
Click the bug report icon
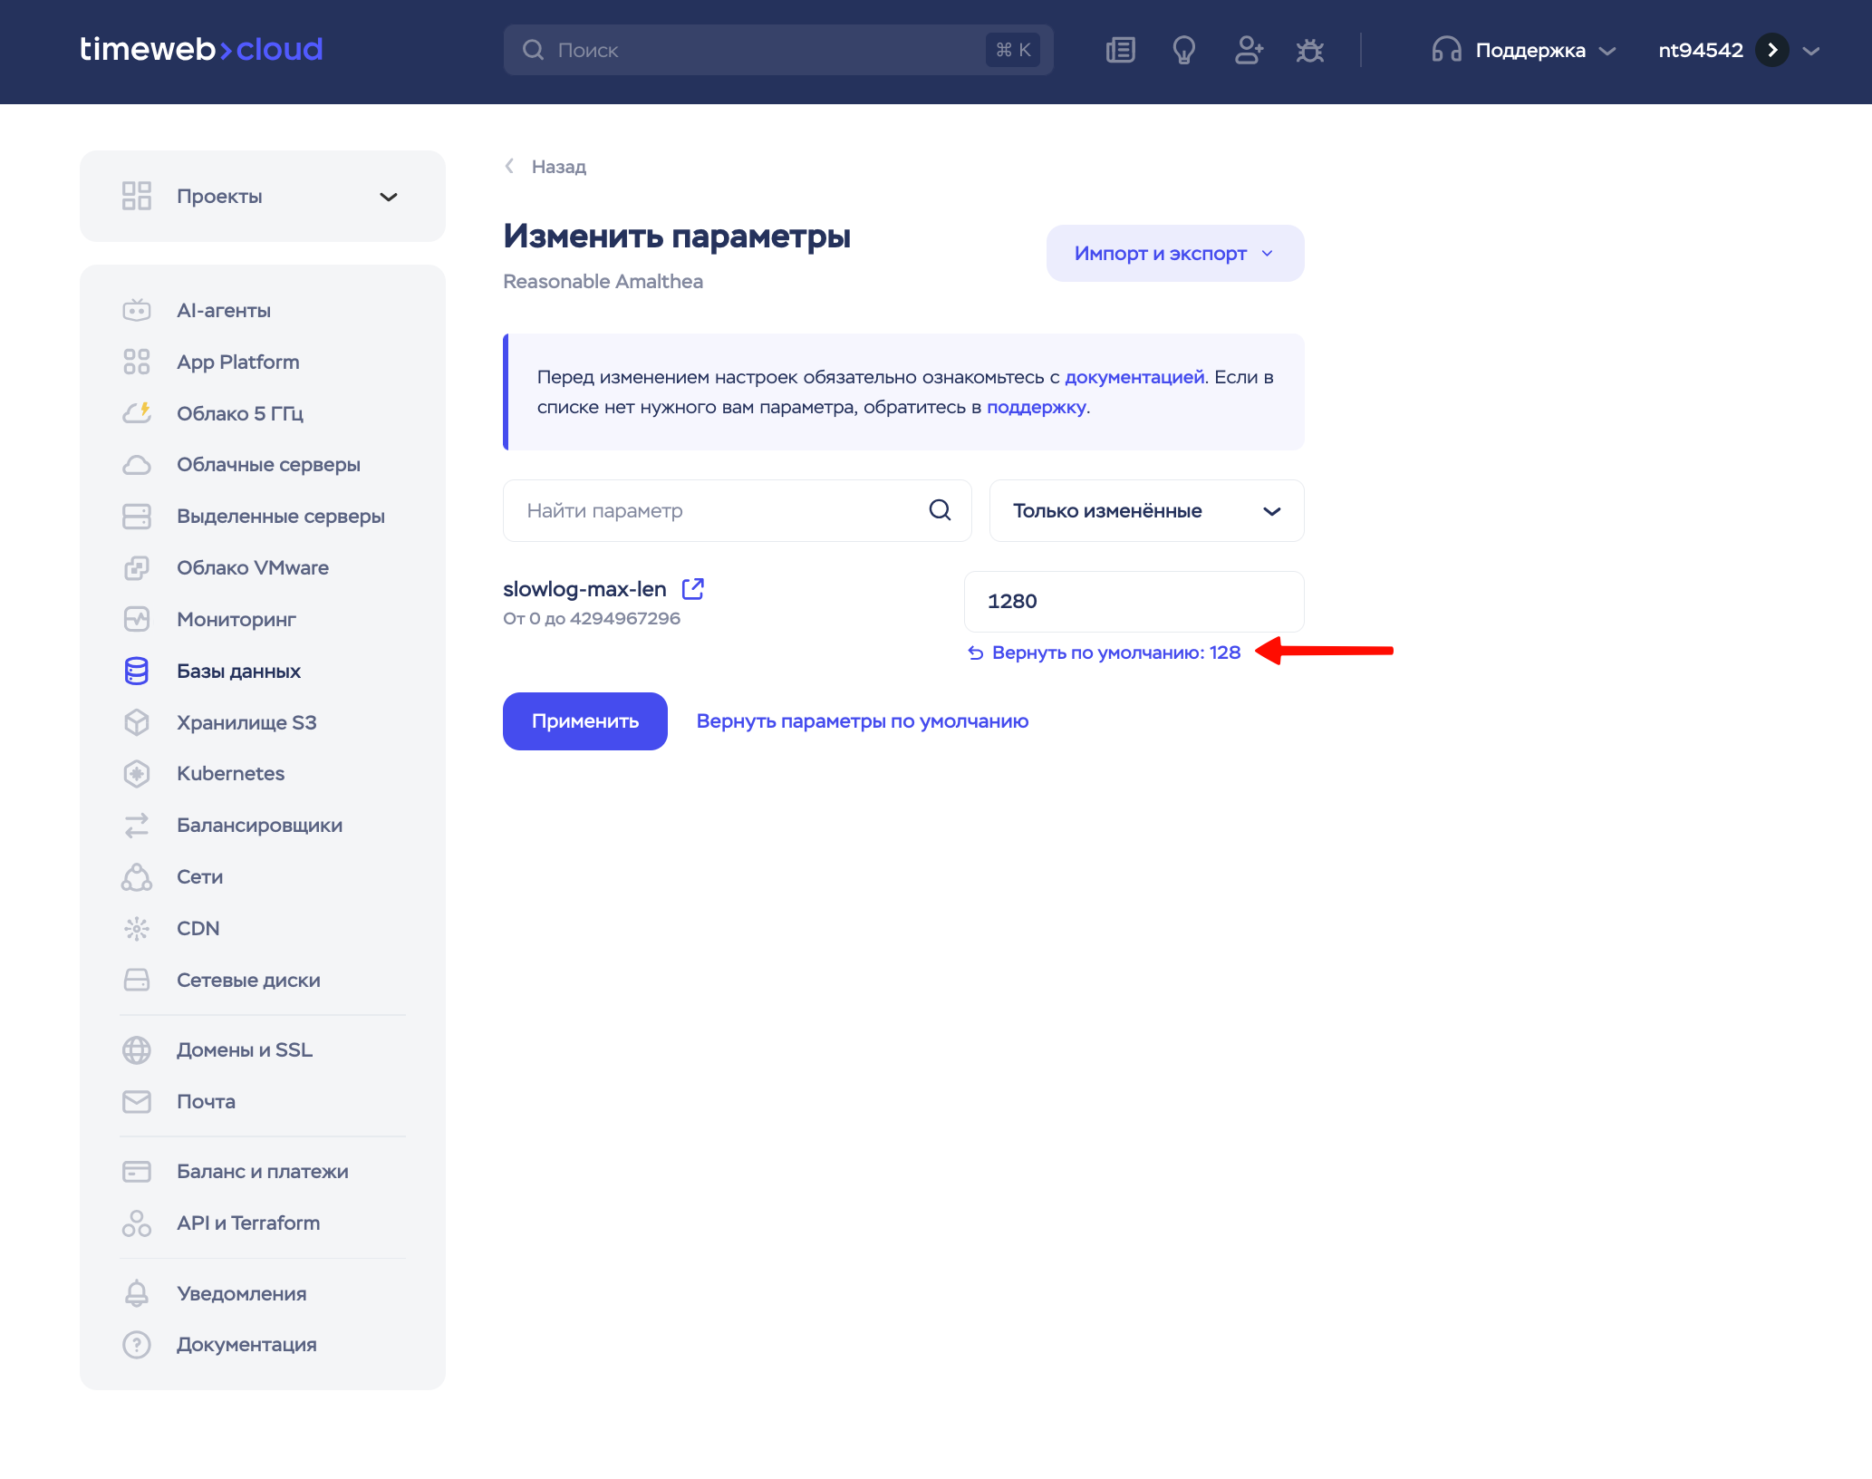click(1310, 50)
